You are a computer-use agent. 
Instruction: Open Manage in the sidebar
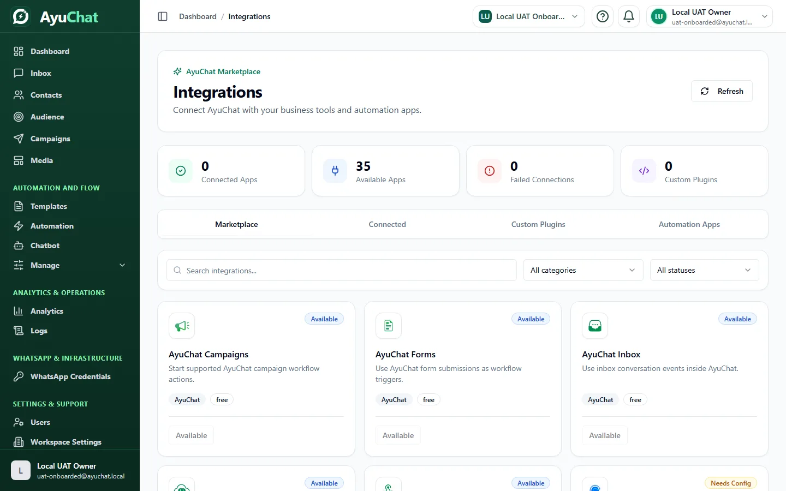70,265
